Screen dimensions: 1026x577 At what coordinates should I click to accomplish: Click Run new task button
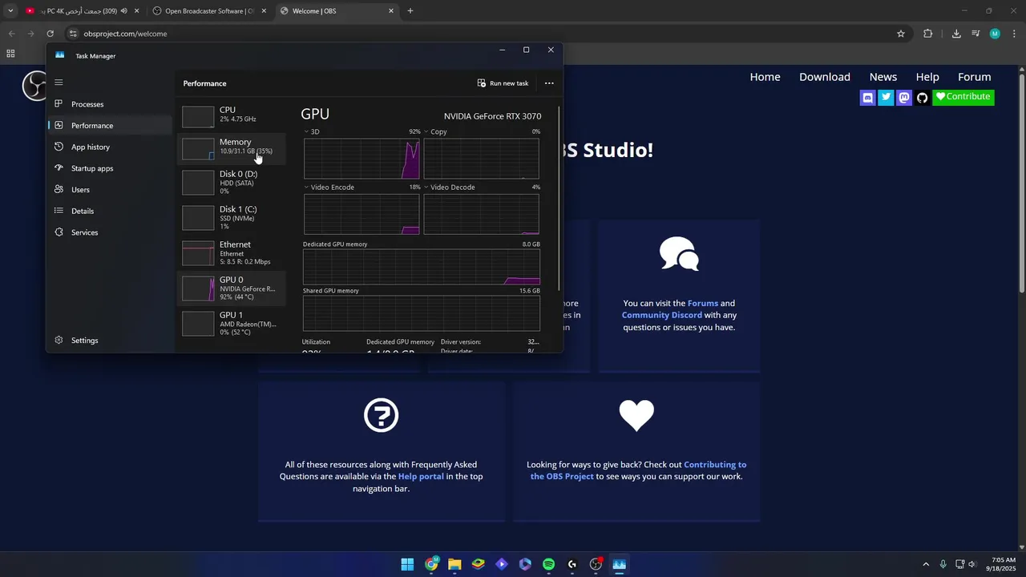pos(503,83)
